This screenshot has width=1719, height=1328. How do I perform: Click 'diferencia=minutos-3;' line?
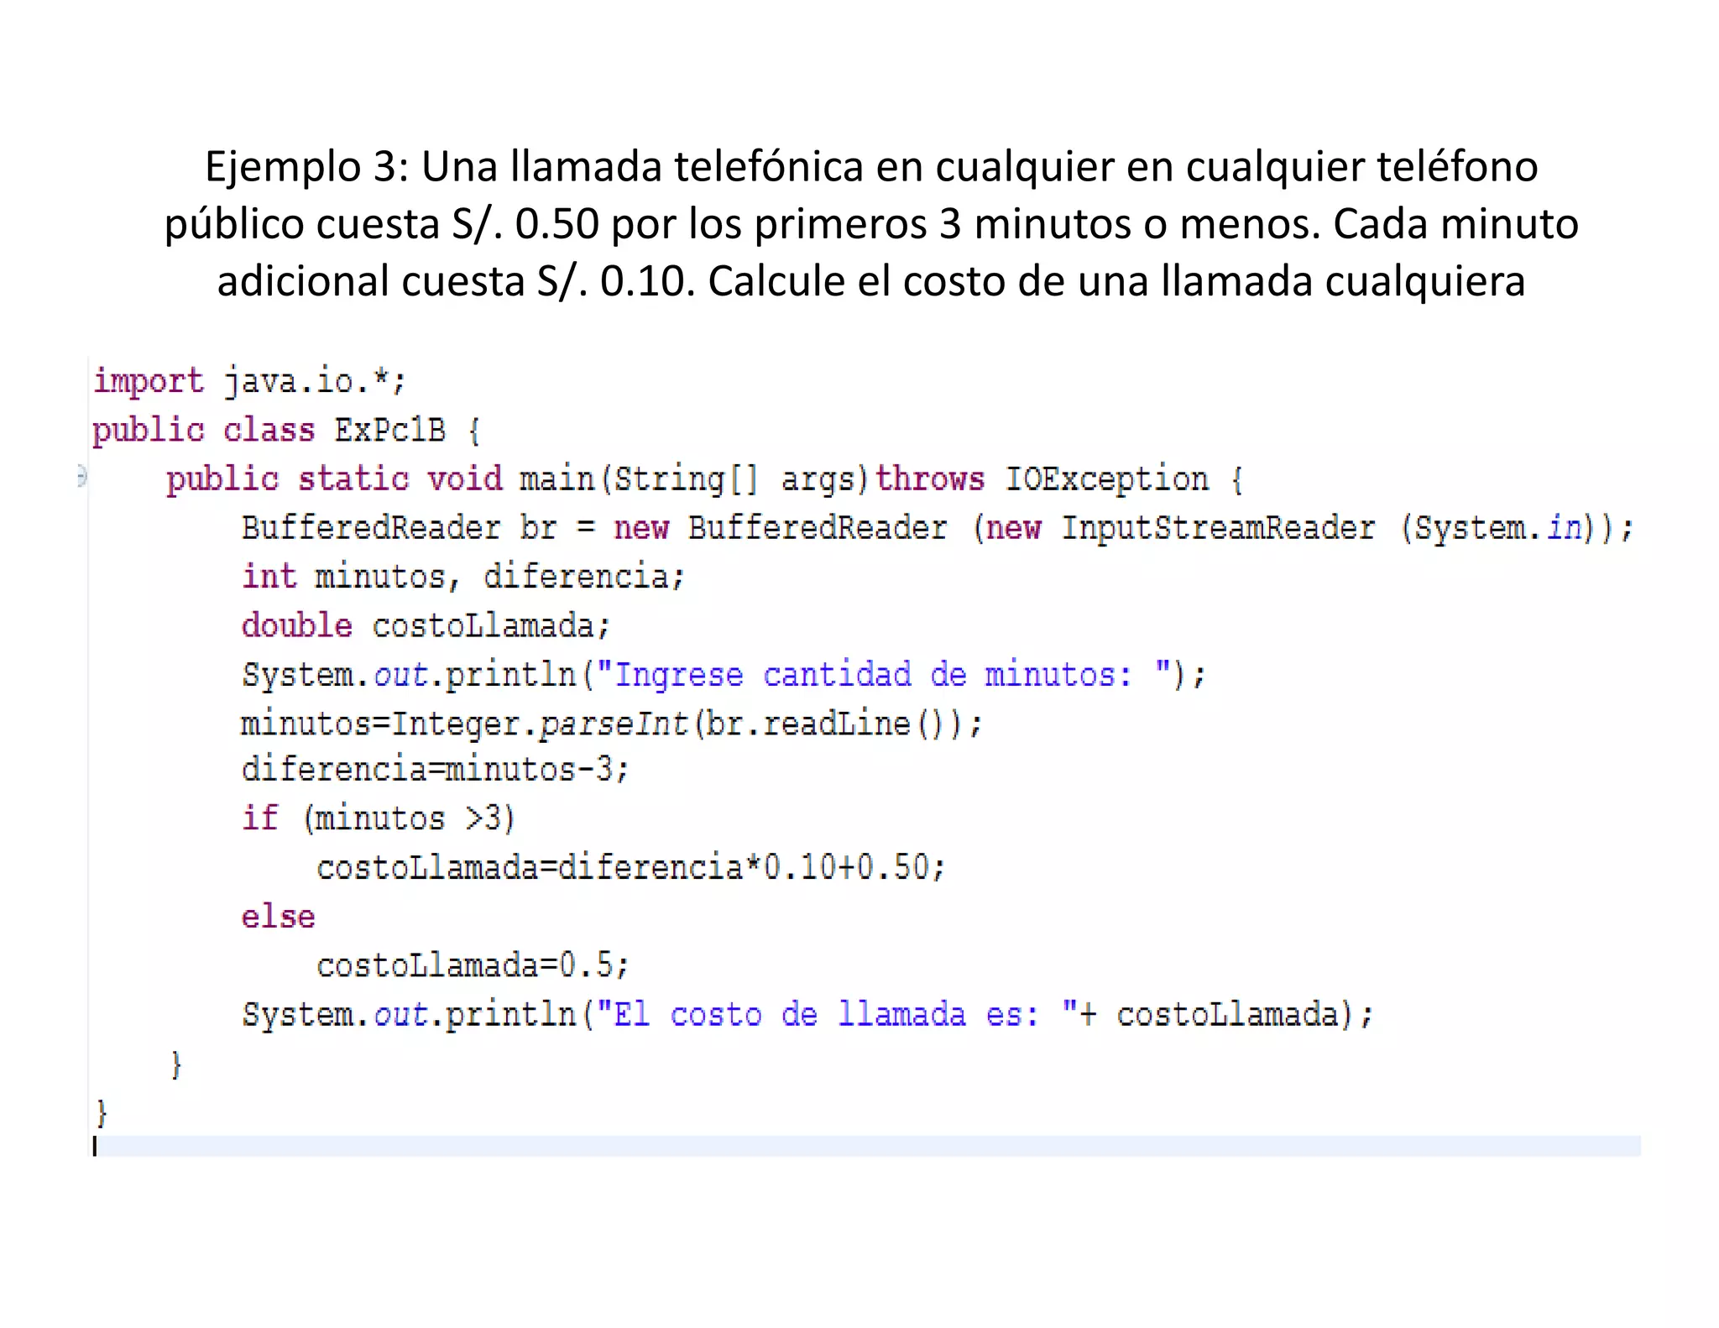(435, 769)
